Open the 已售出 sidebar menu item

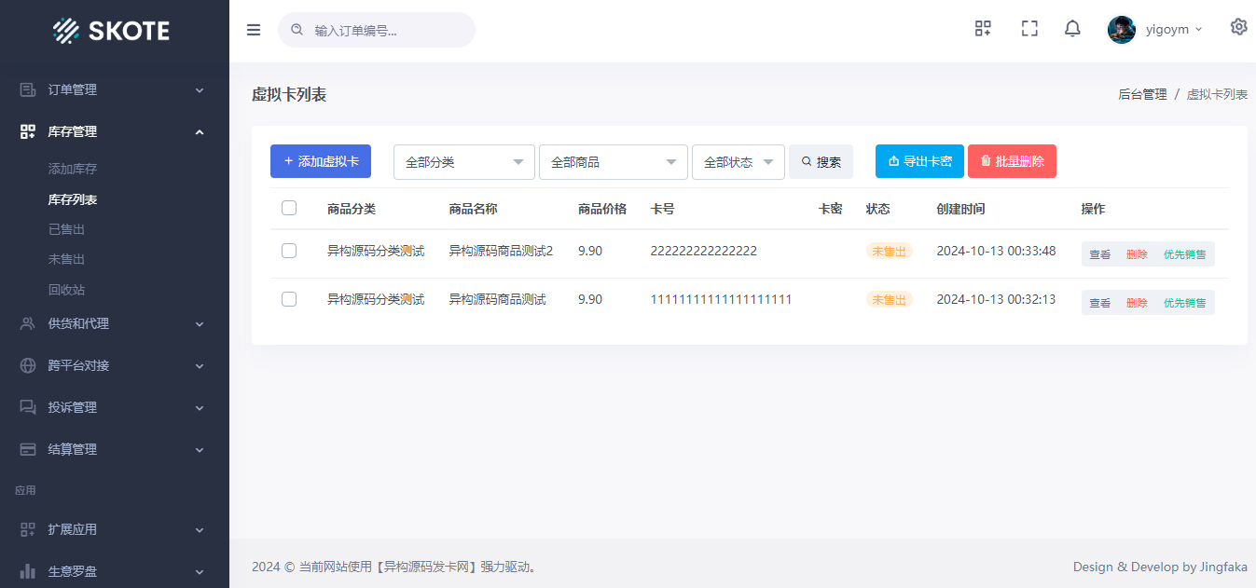click(67, 229)
